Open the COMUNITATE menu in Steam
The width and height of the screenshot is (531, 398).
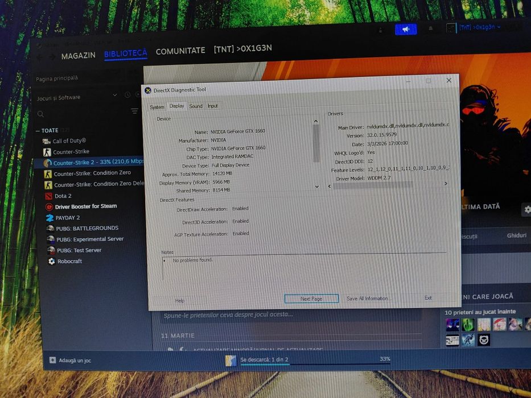[180, 51]
